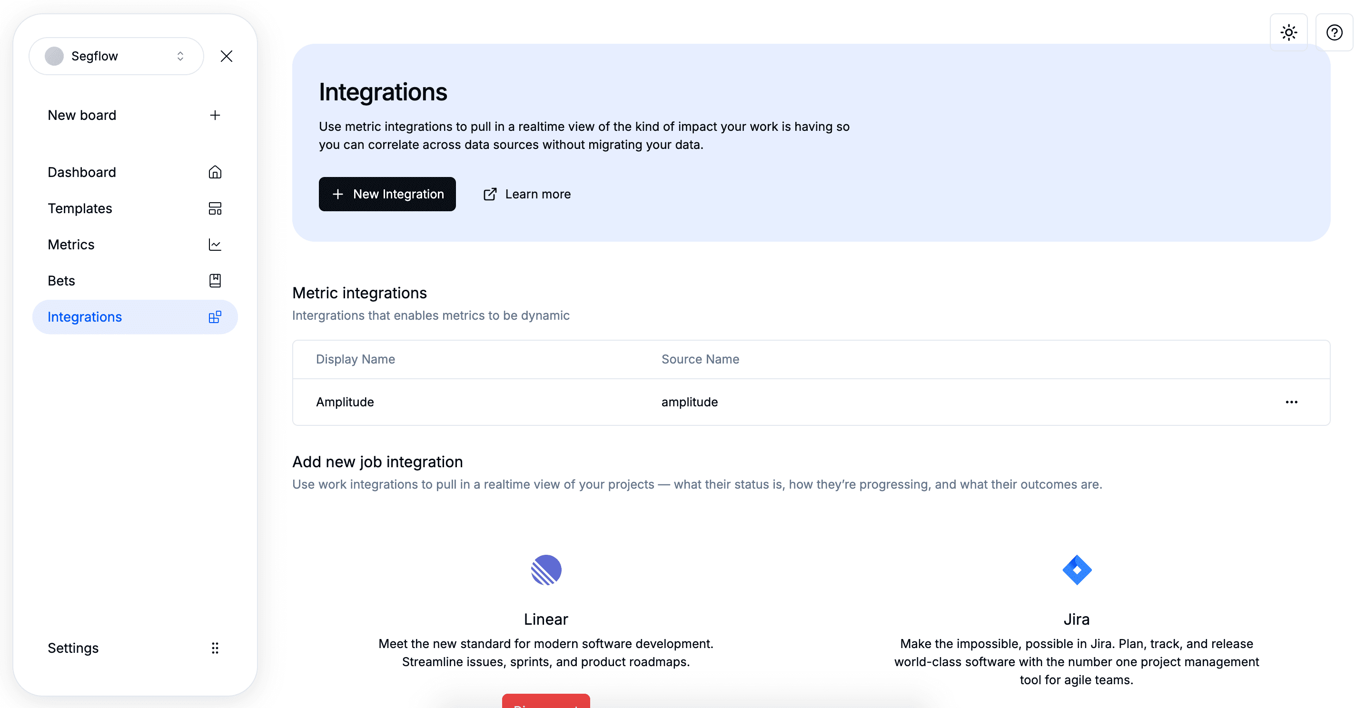Screen dimensions: 1365x708
Task: Go to the Metrics page
Action: coord(71,244)
